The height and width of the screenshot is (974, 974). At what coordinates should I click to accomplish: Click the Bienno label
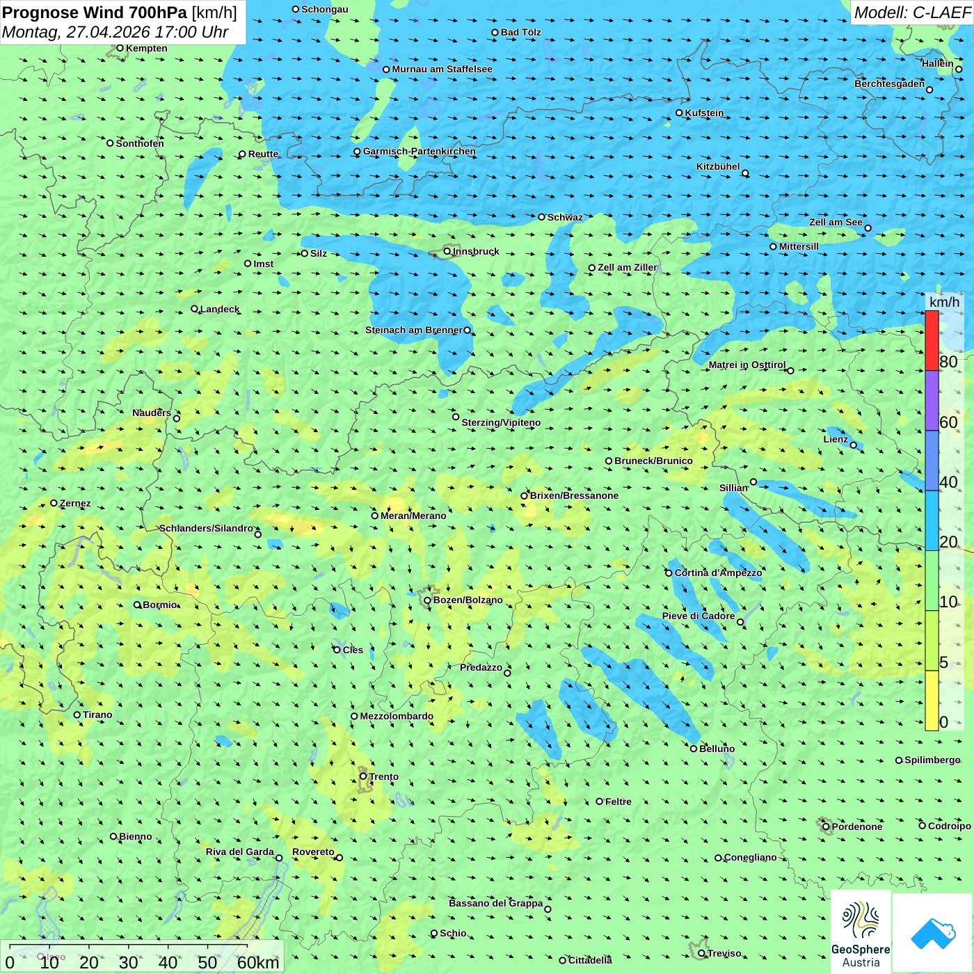(136, 836)
